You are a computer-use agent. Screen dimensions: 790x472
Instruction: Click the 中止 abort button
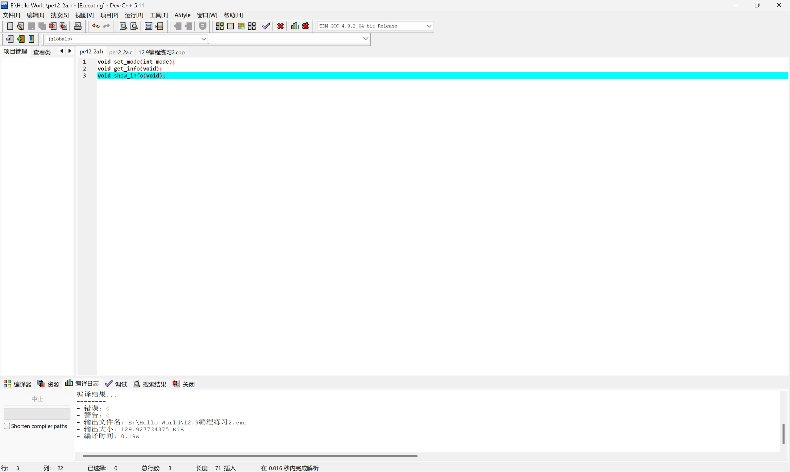[37, 399]
